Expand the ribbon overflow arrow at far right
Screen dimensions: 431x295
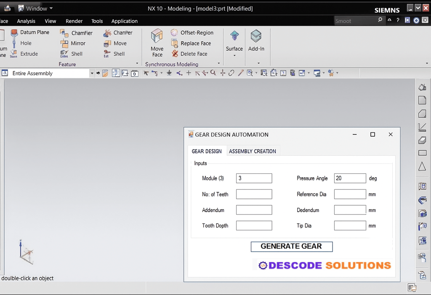(427, 63)
